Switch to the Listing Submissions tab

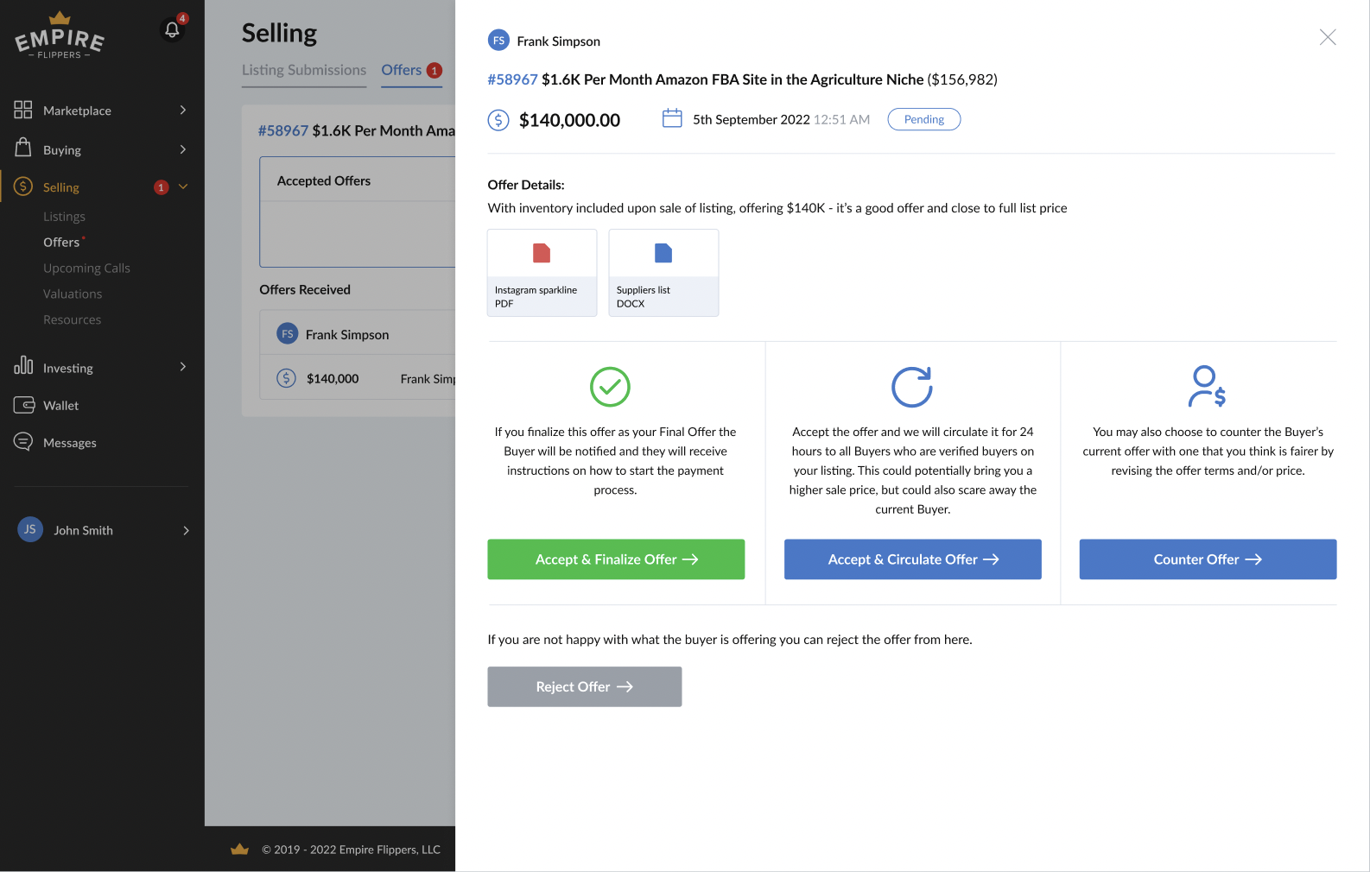(x=304, y=70)
